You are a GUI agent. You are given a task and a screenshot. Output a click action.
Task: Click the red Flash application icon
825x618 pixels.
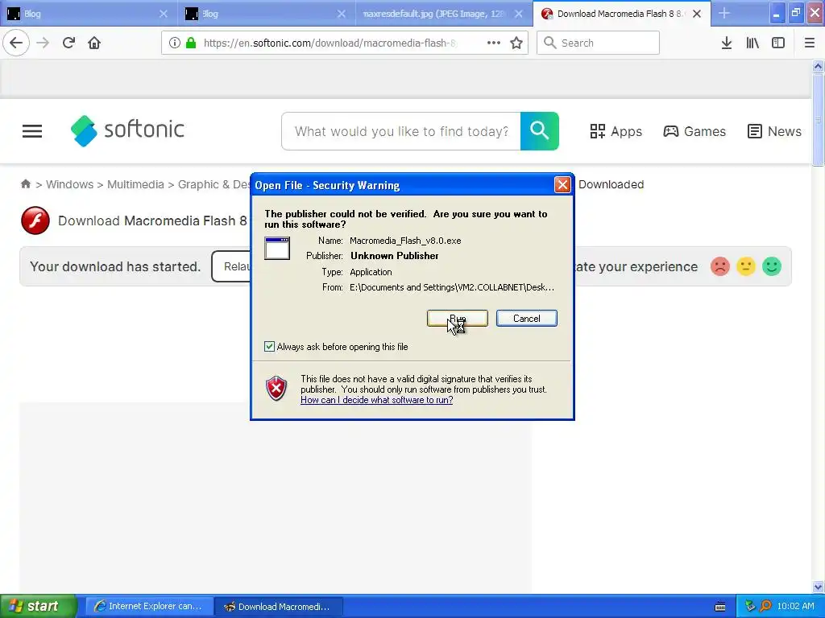(x=35, y=220)
